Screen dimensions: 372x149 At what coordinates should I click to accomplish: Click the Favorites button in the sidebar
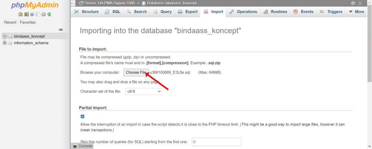28,22
